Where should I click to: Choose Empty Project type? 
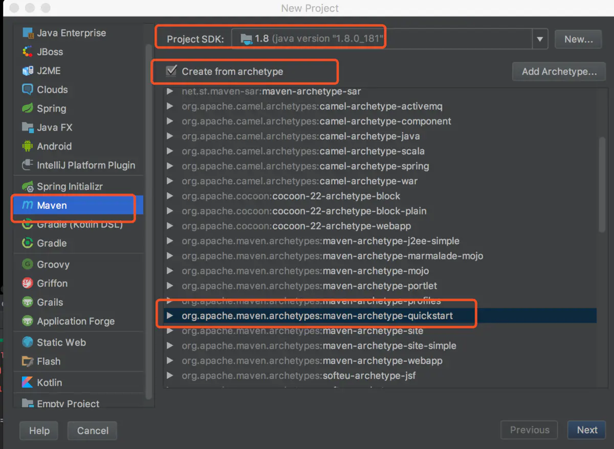(79, 403)
